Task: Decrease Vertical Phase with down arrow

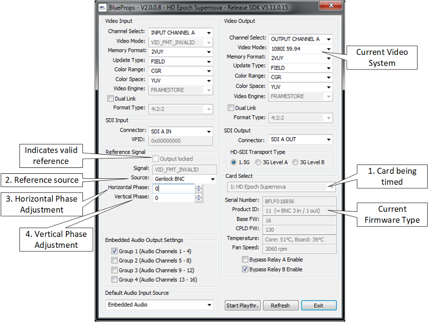Action: [199, 200]
